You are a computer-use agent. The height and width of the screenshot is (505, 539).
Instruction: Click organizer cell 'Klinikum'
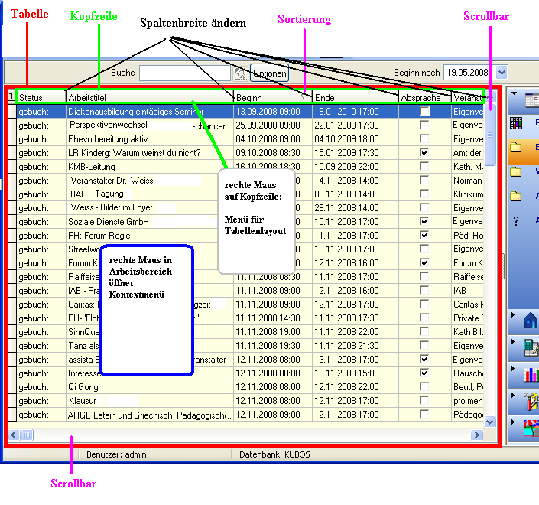pyautogui.click(x=468, y=194)
